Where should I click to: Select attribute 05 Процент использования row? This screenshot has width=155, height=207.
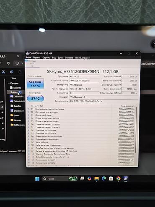(81, 121)
